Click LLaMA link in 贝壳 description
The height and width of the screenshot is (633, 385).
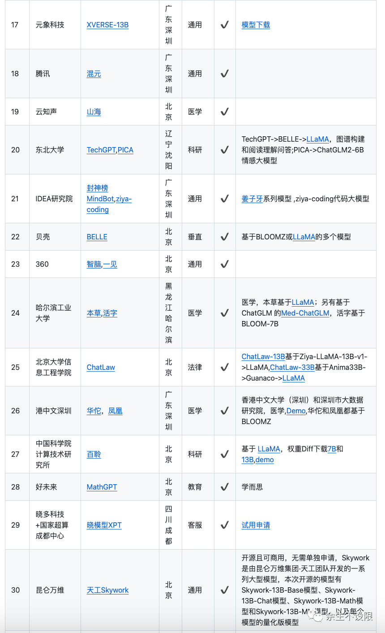pos(304,237)
